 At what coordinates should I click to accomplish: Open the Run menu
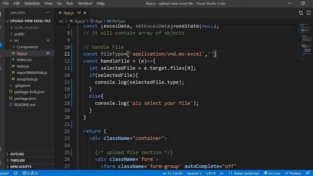(69, 3)
